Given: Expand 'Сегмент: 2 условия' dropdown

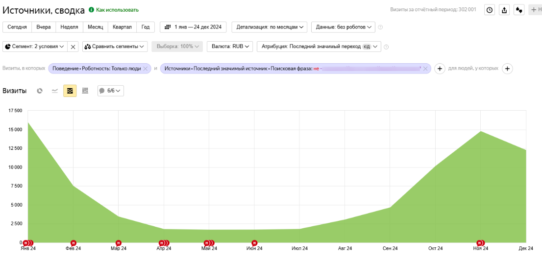Looking at the screenshot, I should click(35, 47).
